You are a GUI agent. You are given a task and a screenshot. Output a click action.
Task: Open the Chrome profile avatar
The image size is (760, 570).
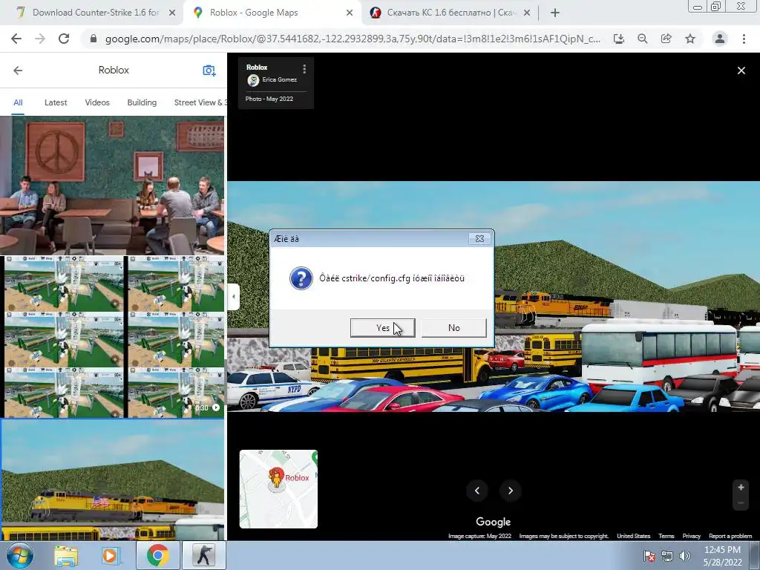(x=720, y=39)
